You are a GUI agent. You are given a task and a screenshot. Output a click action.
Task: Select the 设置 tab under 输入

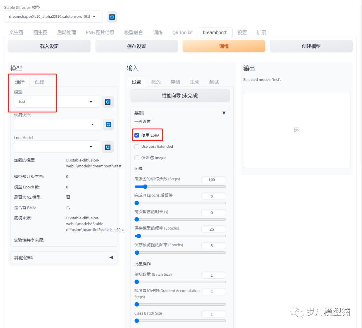coord(136,82)
